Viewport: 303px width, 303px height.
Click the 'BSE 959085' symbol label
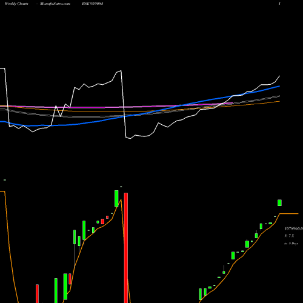(x=93, y=4)
